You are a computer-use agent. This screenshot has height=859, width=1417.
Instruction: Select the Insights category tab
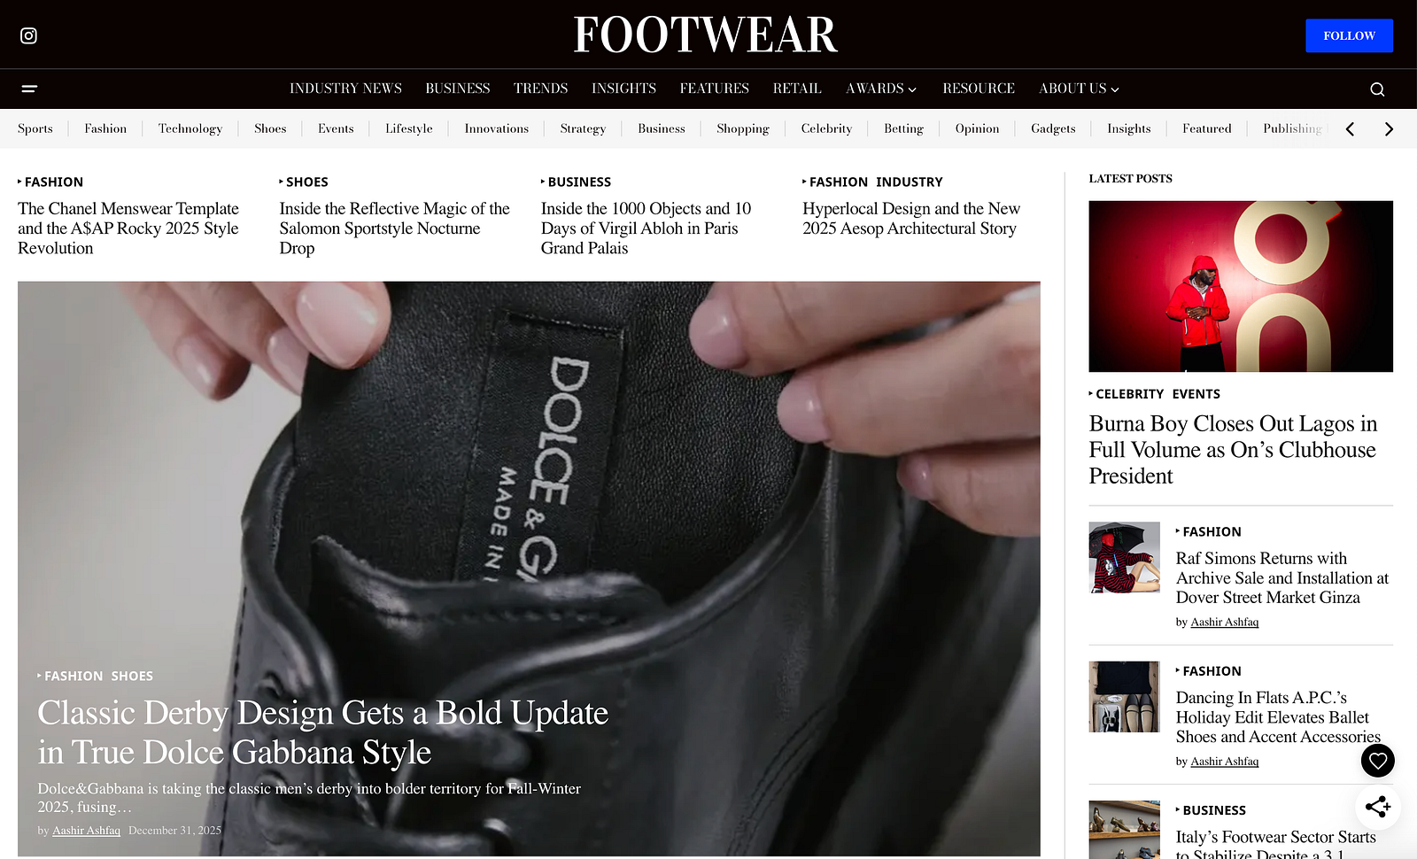click(x=1129, y=128)
